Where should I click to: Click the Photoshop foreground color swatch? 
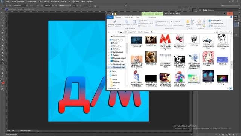click(2, 81)
